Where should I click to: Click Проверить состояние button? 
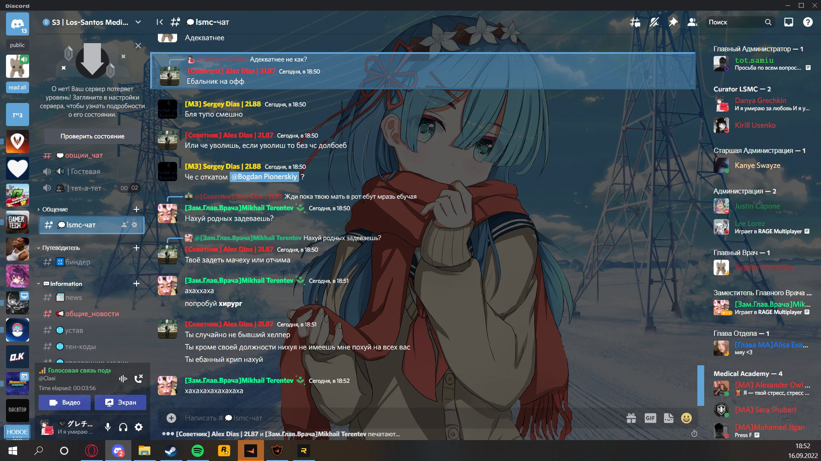pyautogui.click(x=92, y=136)
